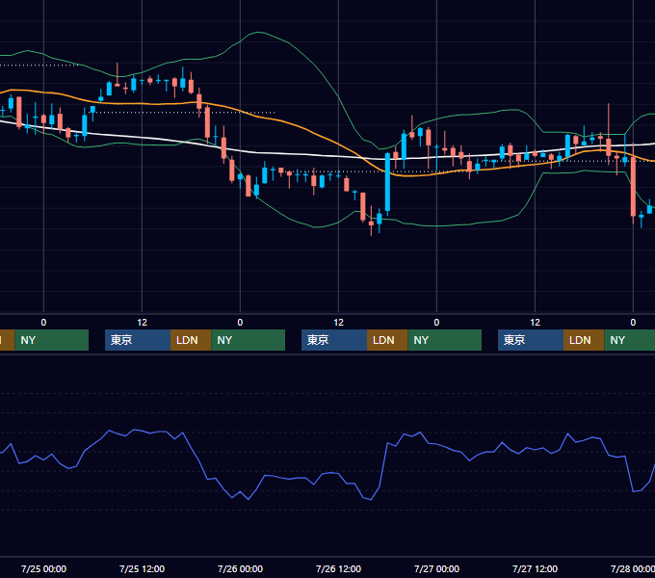Click the 7/27 00:00 time axis label

(436, 568)
